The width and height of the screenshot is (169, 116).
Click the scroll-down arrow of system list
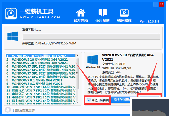(77, 102)
